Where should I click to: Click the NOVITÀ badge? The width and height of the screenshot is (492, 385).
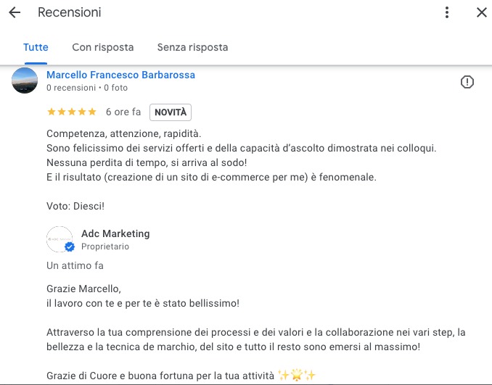click(x=171, y=112)
